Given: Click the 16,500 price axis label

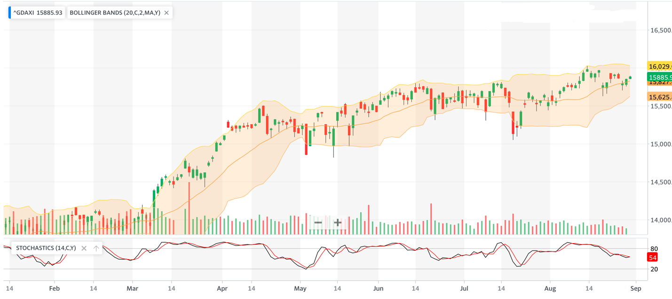Looking at the screenshot, I should (x=661, y=31).
